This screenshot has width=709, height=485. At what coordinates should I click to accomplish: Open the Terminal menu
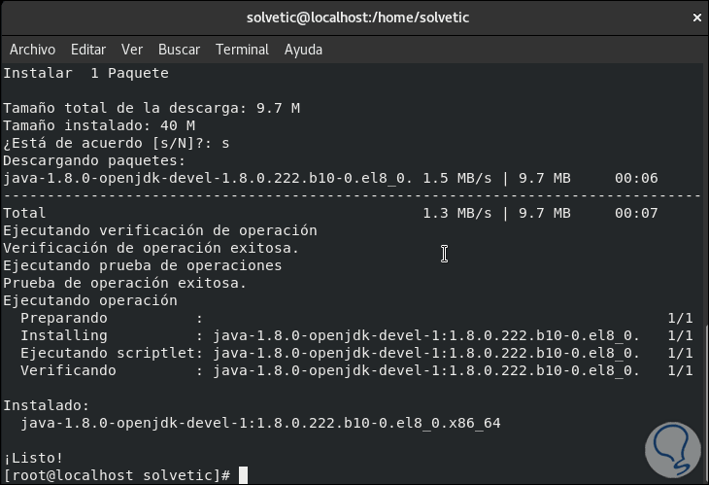(x=242, y=50)
